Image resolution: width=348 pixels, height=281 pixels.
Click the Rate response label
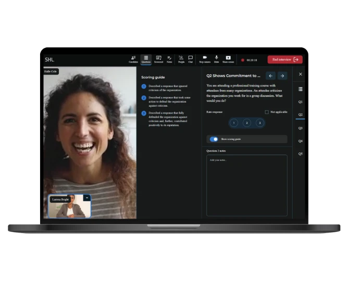click(215, 112)
